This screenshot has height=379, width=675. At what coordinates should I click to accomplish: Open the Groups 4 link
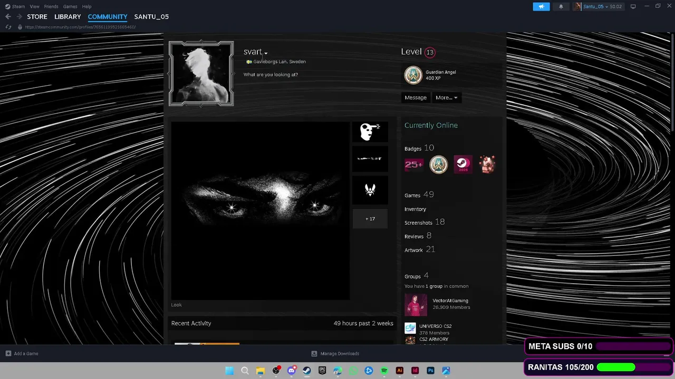pyautogui.click(x=417, y=276)
